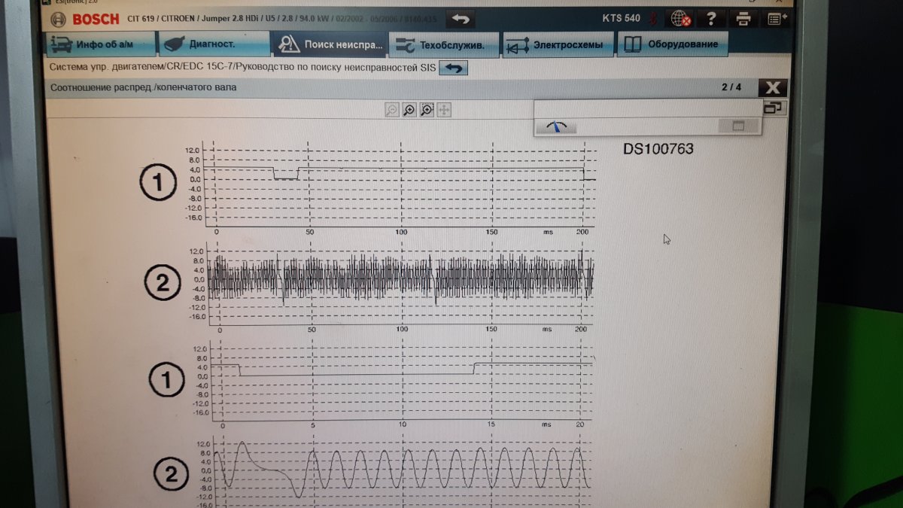
Task: Click the zoom-to-selection magnifier icon
Action: click(x=427, y=110)
